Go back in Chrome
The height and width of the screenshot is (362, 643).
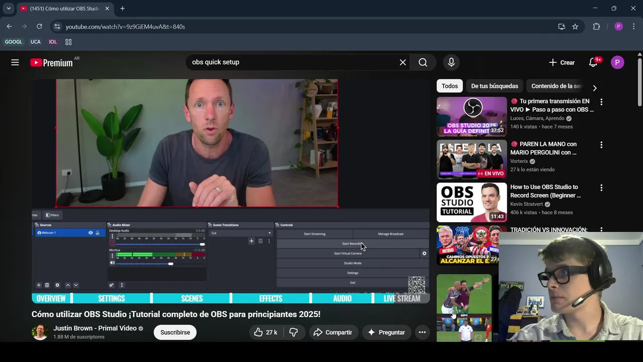point(9,26)
